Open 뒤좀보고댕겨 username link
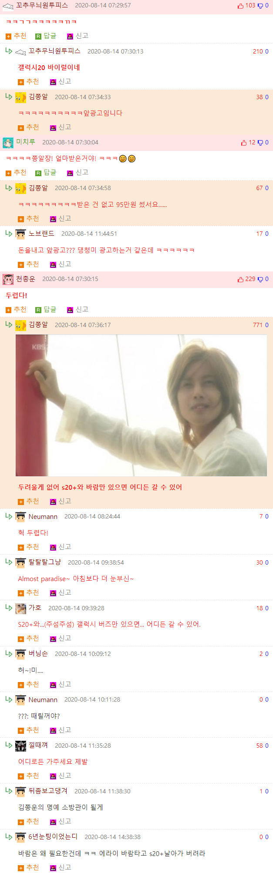The width and height of the screenshot is (273, 873). pos(48,791)
